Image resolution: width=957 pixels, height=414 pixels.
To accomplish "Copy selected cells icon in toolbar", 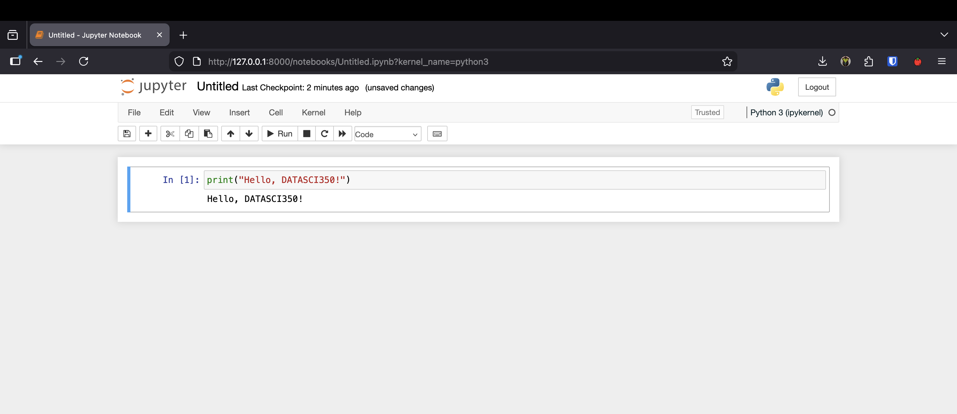I will pyautogui.click(x=189, y=134).
